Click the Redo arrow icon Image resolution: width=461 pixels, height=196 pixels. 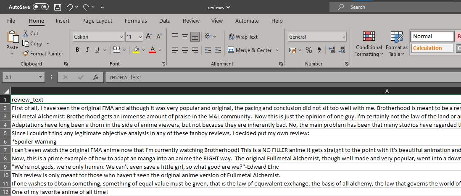[86, 7]
